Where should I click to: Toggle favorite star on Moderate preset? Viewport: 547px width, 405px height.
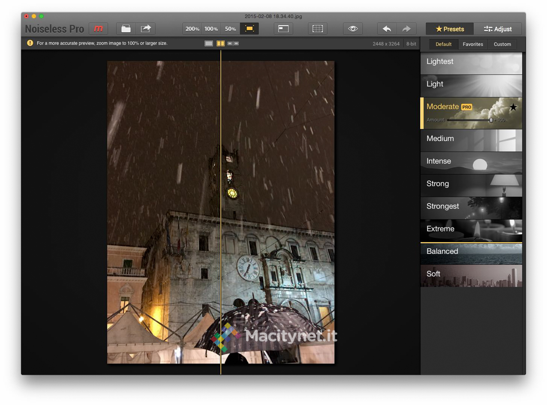pyautogui.click(x=513, y=107)
